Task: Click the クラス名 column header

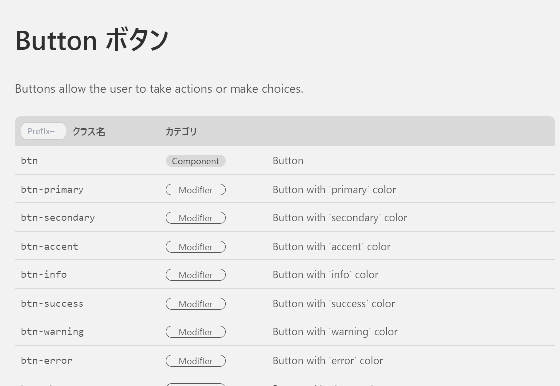Action: tap(89, 131)
